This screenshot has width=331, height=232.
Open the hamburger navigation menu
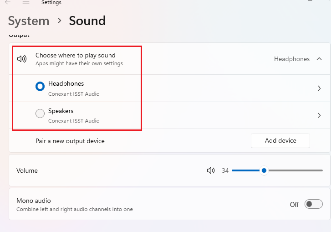tap(26, 2)
